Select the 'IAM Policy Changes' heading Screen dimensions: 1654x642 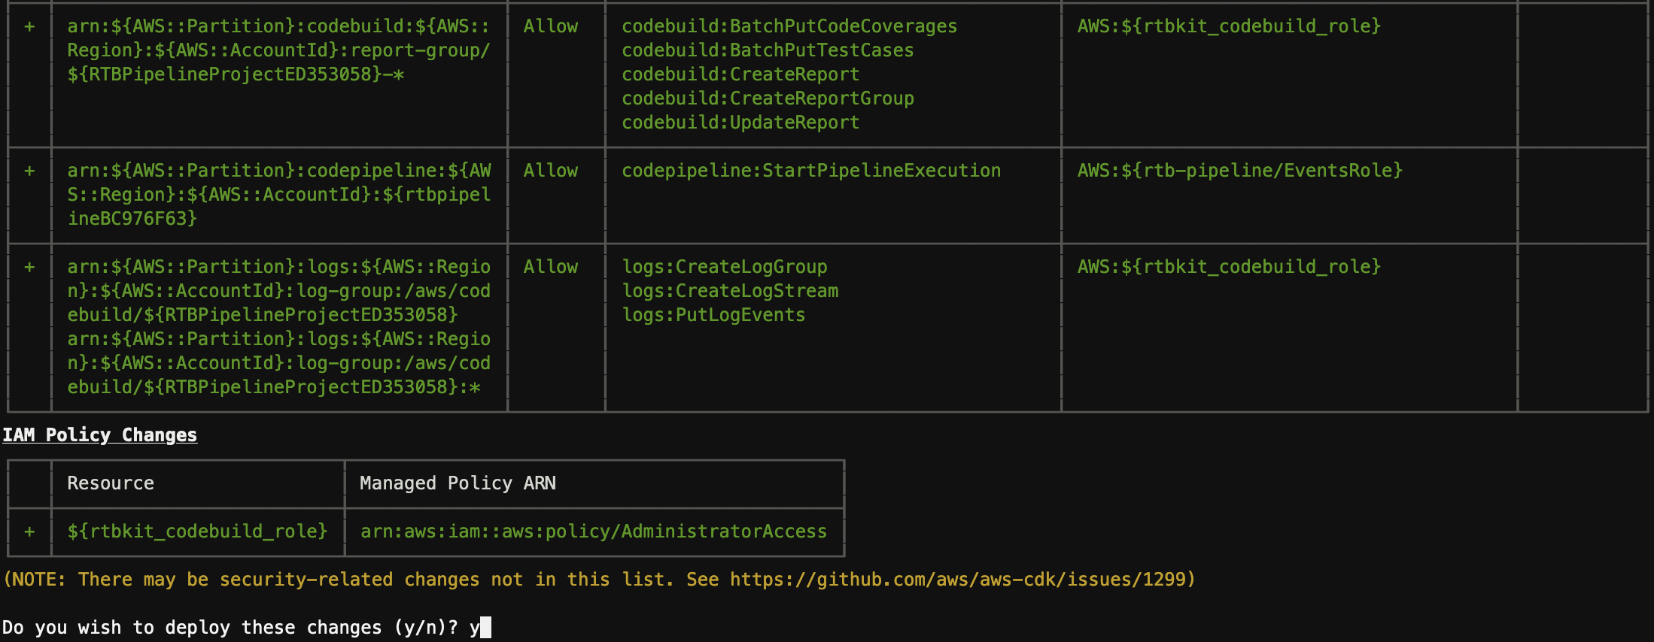pos(100,435)
